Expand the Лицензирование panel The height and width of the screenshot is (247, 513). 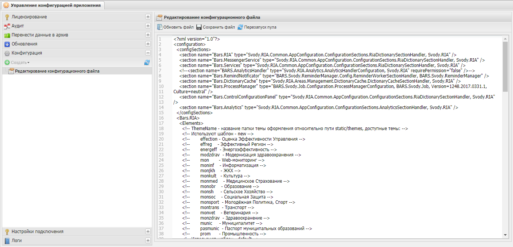pos(148,17)
